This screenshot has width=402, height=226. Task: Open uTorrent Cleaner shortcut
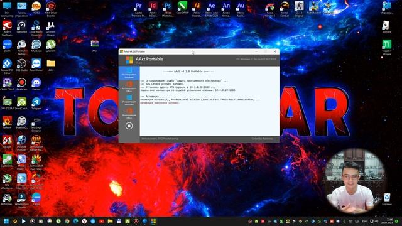point(51,28)
